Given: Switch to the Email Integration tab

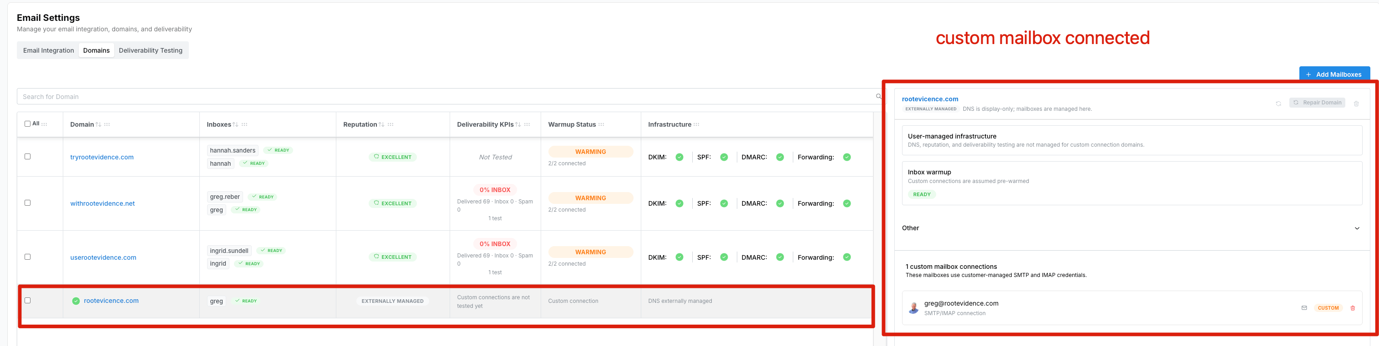Looking at the screenshot, I should [x=49, y=50].
